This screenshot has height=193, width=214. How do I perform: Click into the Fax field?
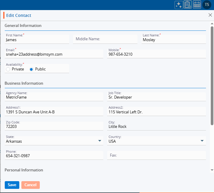pos(156,155)
